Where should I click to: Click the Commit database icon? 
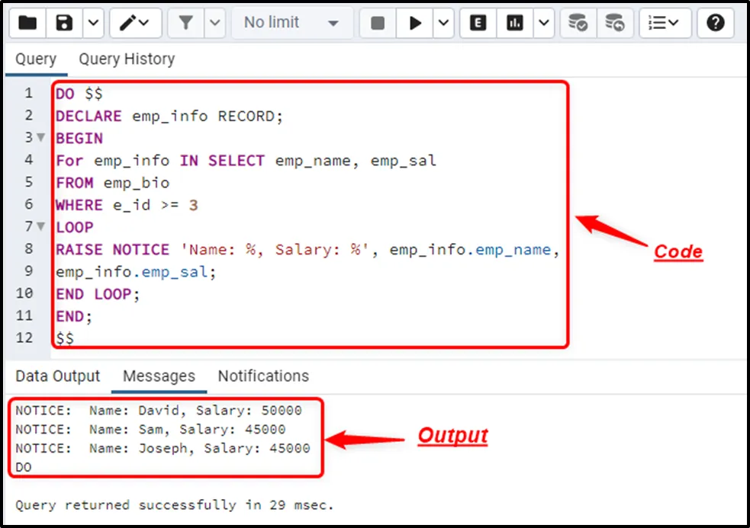578,23
